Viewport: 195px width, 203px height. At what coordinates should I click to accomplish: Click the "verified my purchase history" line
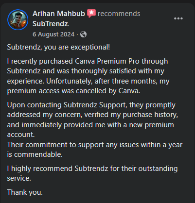pos(92,115)
